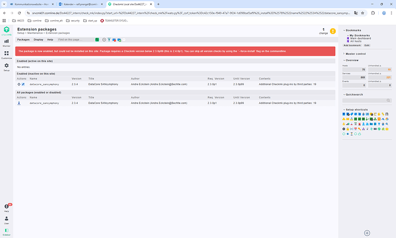Open the All hosts bookmark

tap(356, 41)
